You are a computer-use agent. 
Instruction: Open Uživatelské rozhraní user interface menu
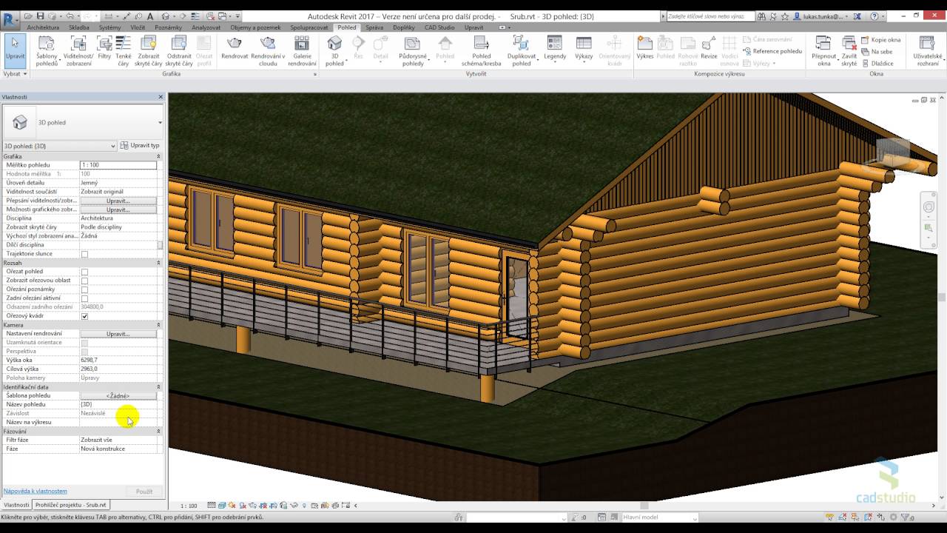[928, 51]
